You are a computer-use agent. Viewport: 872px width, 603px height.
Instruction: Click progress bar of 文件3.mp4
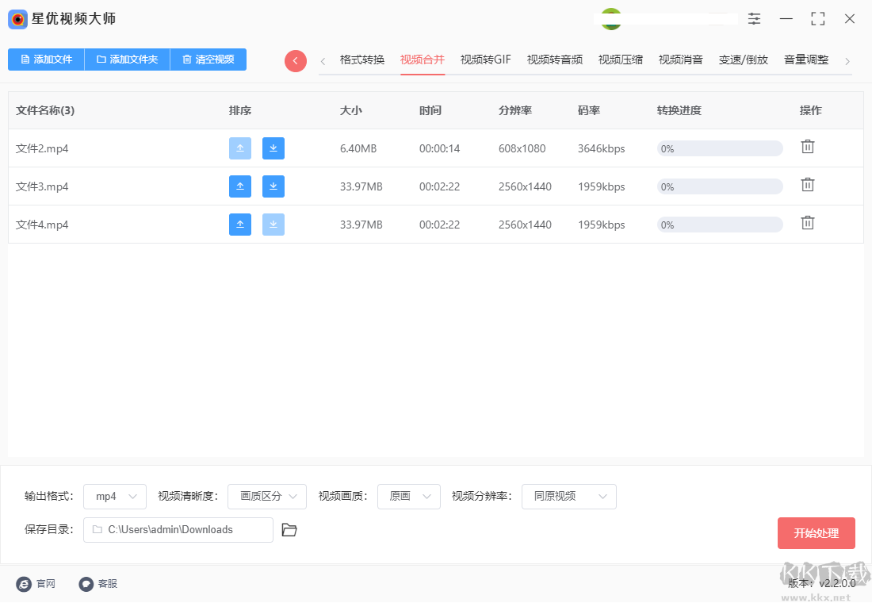719,186
